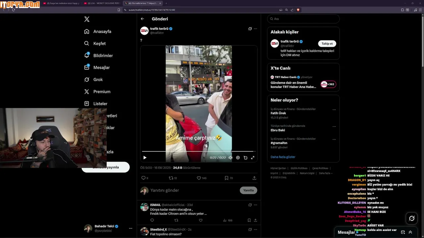This screenshot has width=424, height=238.
Task: Open the floating Grok button
Action: 412,218
